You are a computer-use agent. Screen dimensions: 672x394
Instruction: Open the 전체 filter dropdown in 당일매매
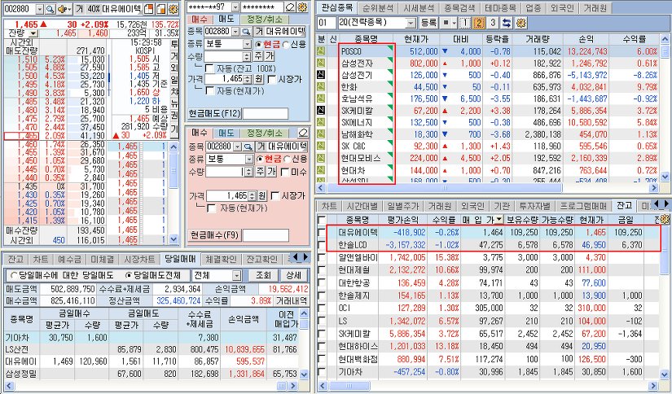click(x=236, y=275)
